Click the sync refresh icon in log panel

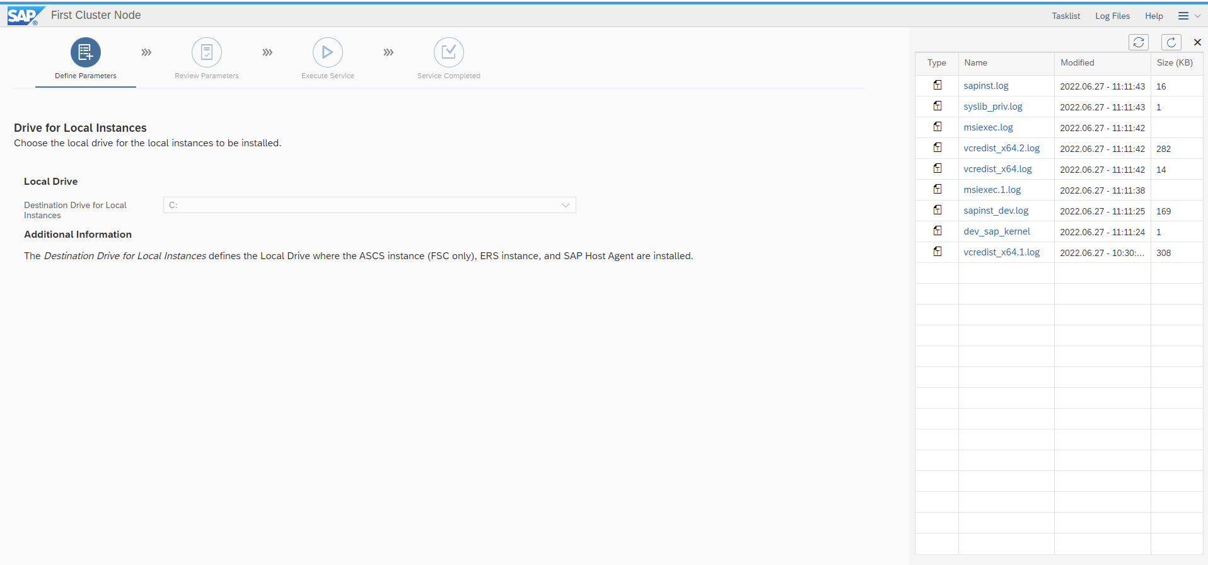pyautogui.click(x=1139, y=42)
